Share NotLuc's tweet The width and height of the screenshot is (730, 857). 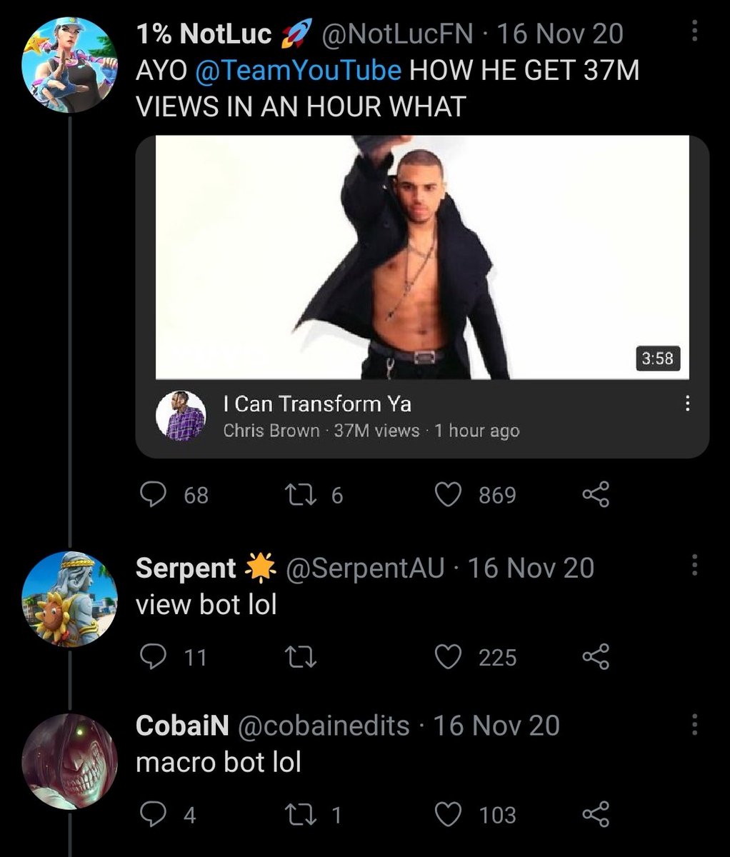point(596,495)
